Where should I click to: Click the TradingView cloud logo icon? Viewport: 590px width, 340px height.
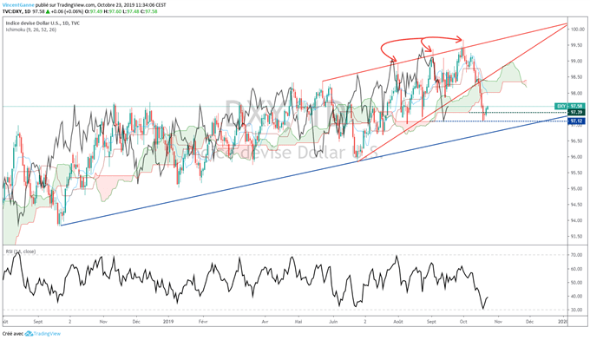[x=29, y=334]
